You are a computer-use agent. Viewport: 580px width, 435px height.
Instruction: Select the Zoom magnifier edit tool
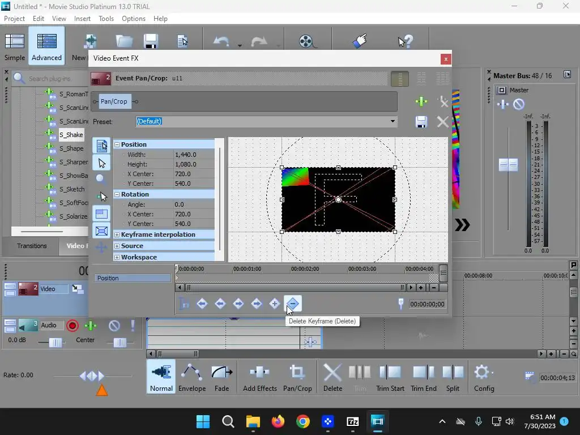101,179
